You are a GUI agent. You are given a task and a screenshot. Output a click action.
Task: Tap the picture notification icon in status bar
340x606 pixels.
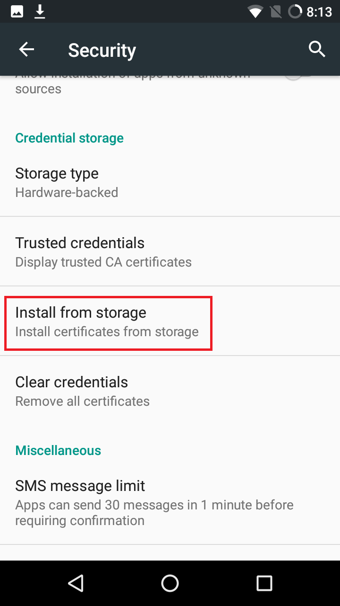(17, 11)
